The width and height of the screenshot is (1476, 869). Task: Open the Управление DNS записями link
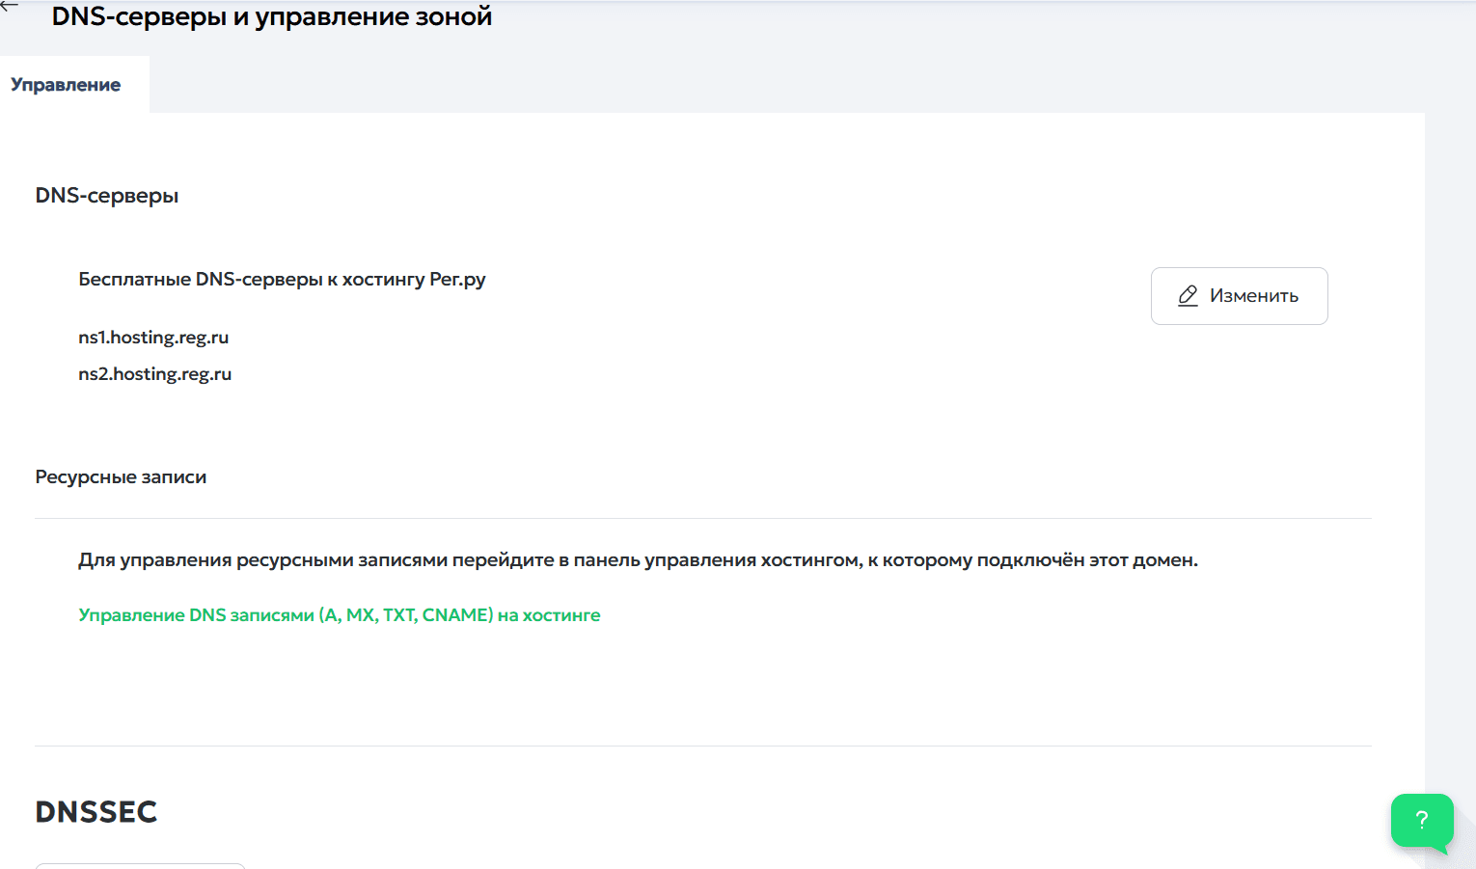pyautogui.click(x=339, y=615)
